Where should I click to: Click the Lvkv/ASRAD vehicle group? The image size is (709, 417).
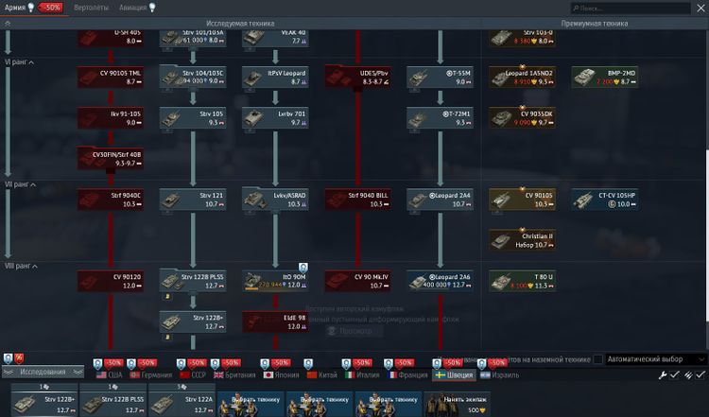click(x=276, y=200)
